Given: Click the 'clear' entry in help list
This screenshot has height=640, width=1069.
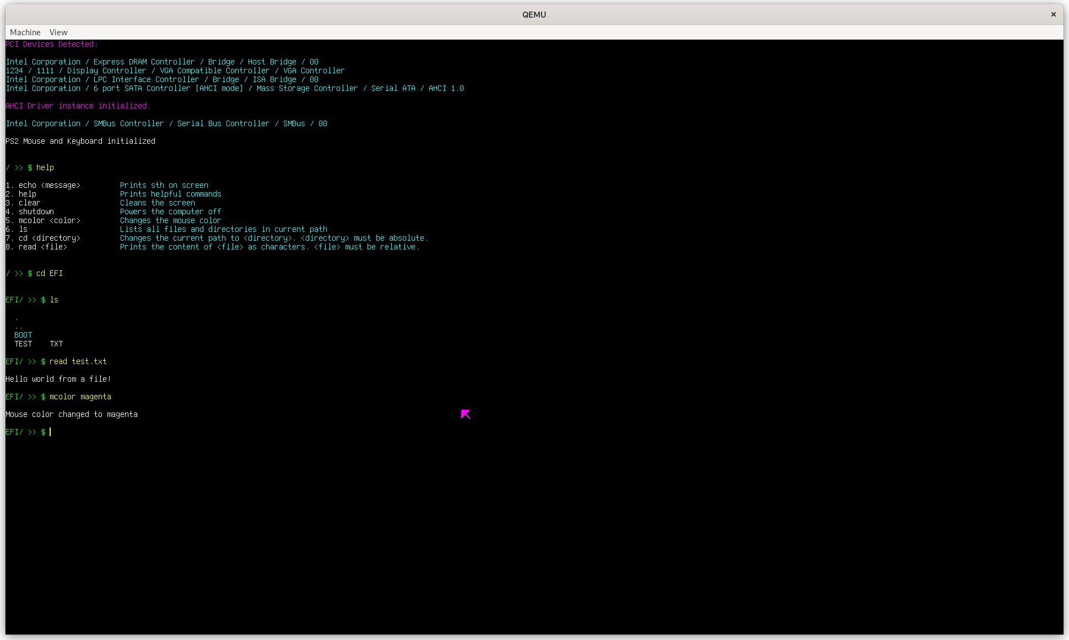Looking at the screenshot, I should [x=29, y=203].
